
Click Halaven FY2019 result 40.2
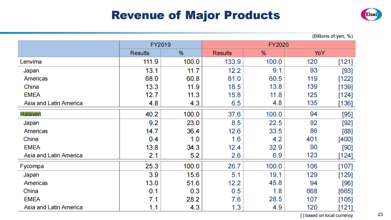[152, 114]
